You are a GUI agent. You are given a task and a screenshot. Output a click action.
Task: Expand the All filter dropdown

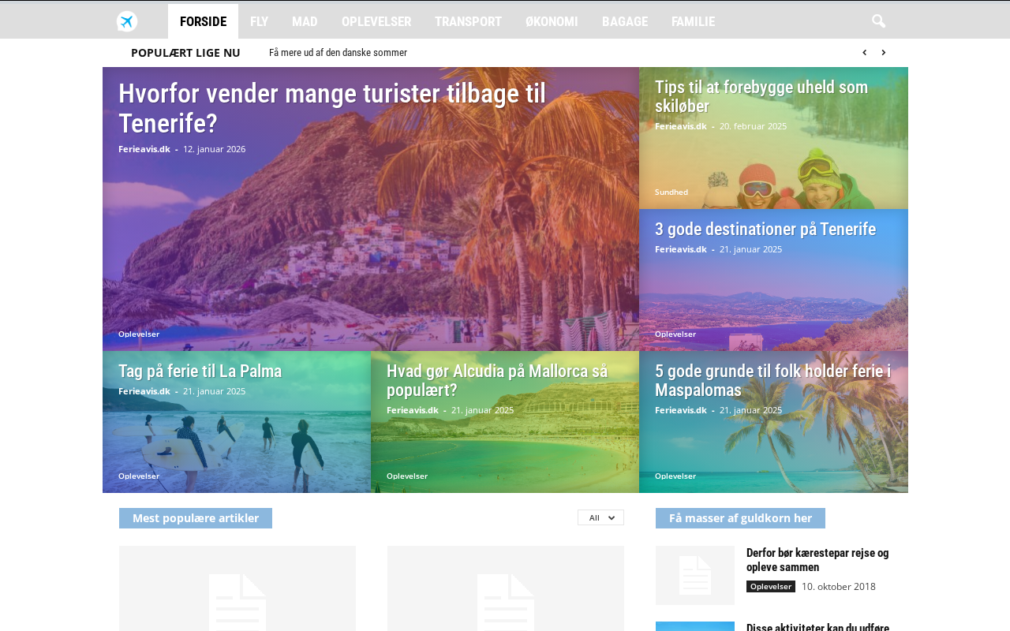(600, 517)
